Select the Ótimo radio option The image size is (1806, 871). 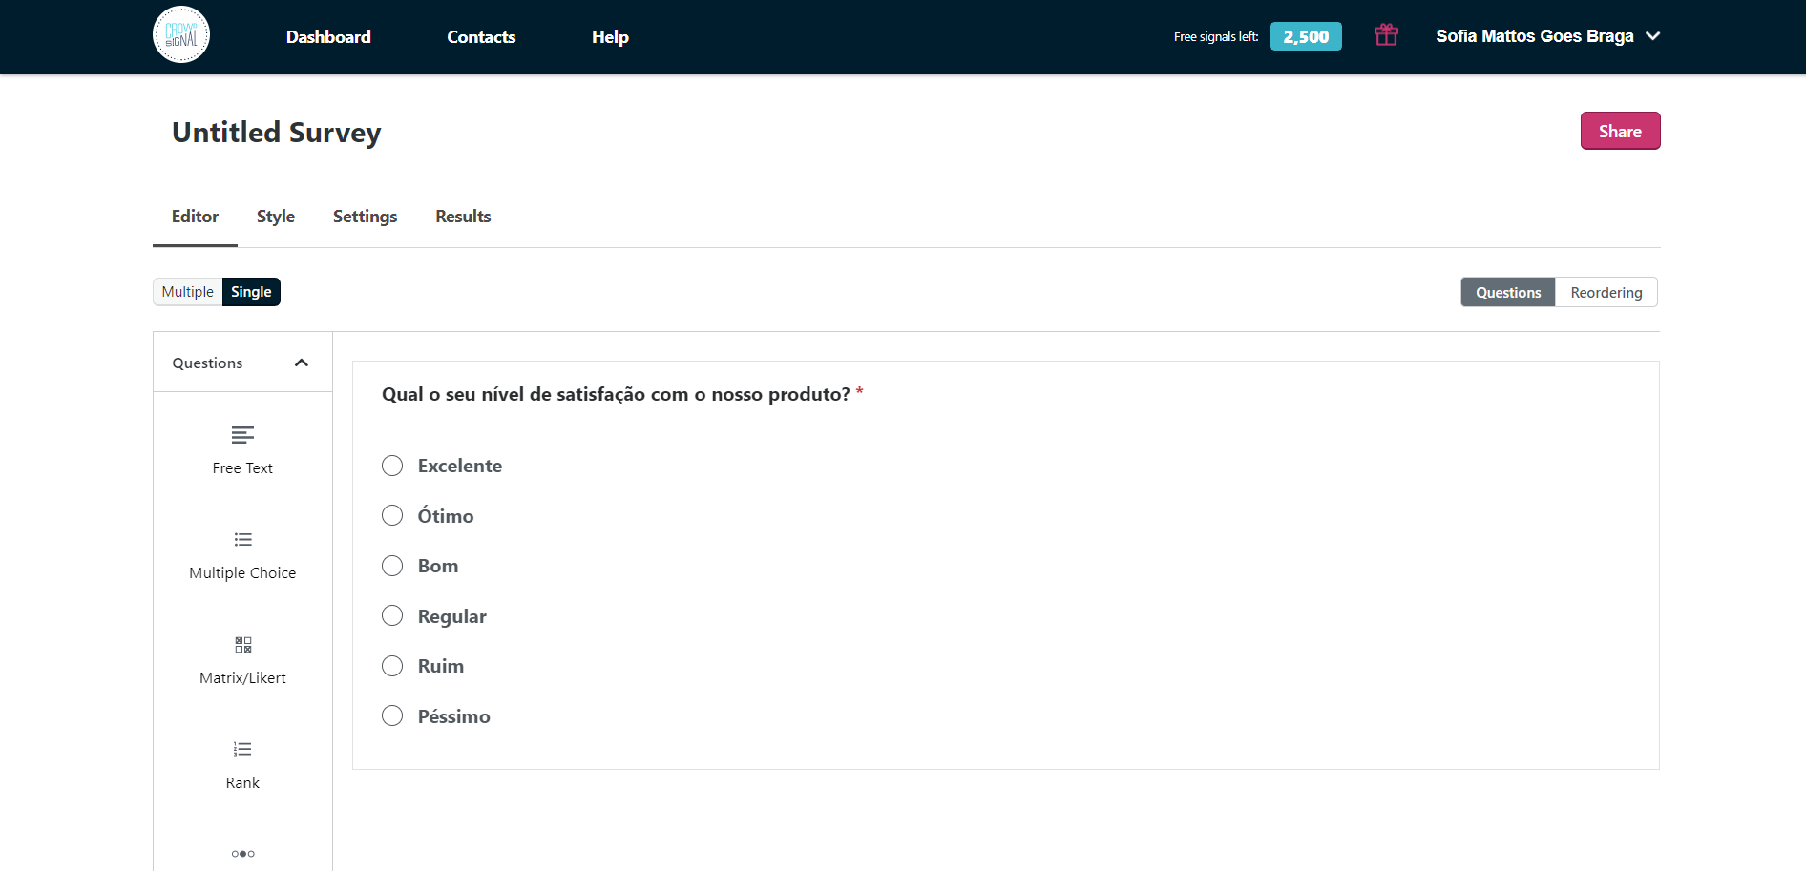(392, 515)
